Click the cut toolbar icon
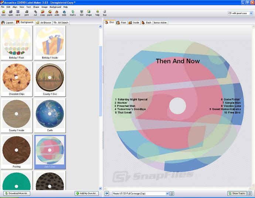Screen dimensions: 255x198 pyautogui.click(x=35, y=13)
